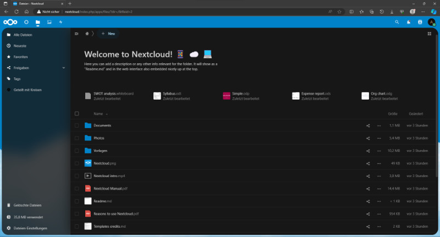440x237 pixels.
Task: Open recent file SWOT analysis.whiteboard
Action: [x=109, y=96]
